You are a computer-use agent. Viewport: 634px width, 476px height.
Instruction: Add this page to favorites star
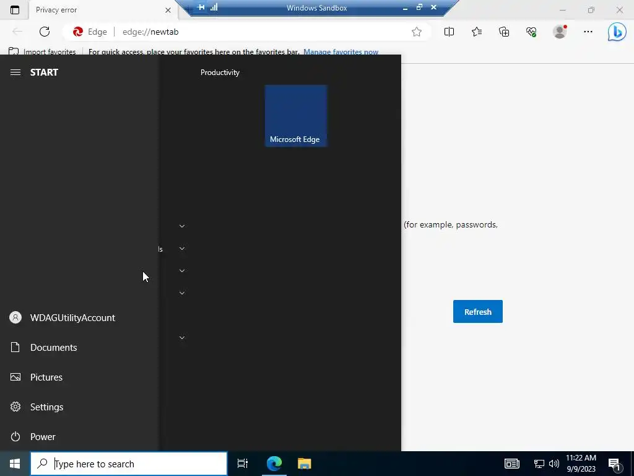[417, 32]
